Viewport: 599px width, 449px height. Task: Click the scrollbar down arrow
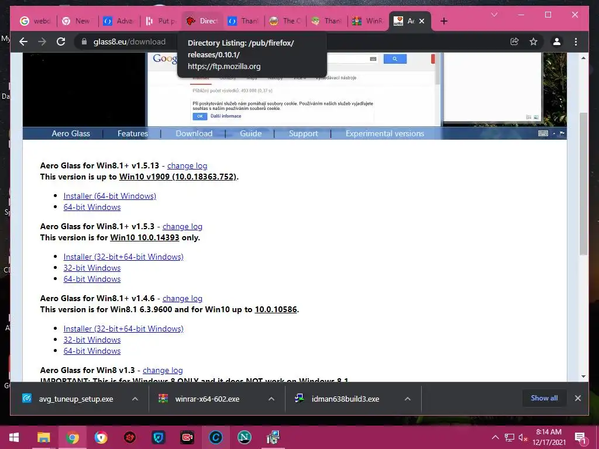(583, 376)
